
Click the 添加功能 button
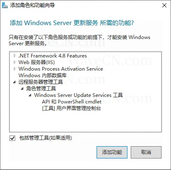[112, 152]
